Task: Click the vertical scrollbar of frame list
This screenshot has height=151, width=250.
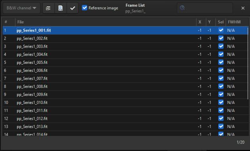Action: click(248, 63)
